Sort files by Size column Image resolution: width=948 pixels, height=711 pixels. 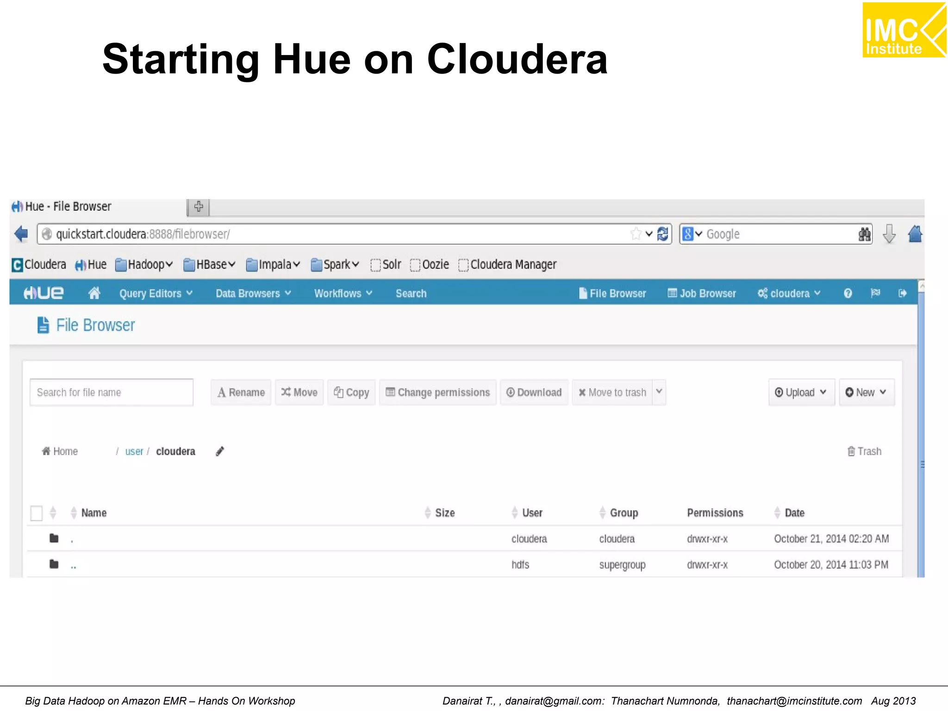coord(440,513)
